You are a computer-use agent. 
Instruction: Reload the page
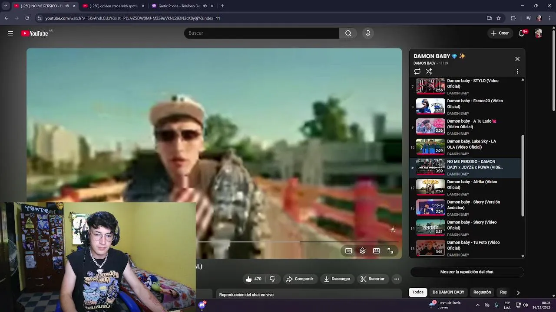coord(27,18)
